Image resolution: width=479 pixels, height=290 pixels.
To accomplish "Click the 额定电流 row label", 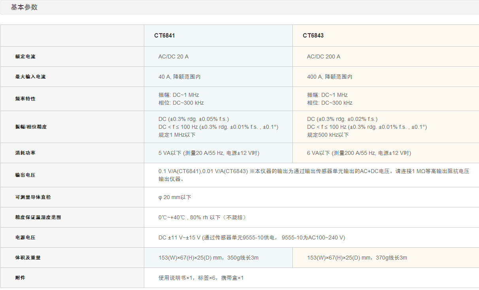I will 25,56.
